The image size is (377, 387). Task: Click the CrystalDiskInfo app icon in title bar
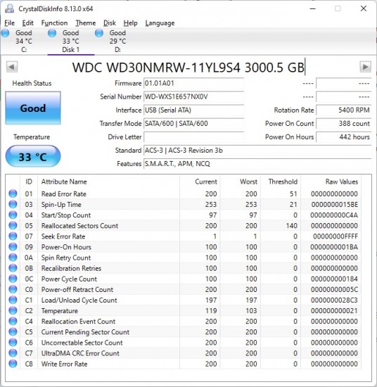tap(10, 8)
